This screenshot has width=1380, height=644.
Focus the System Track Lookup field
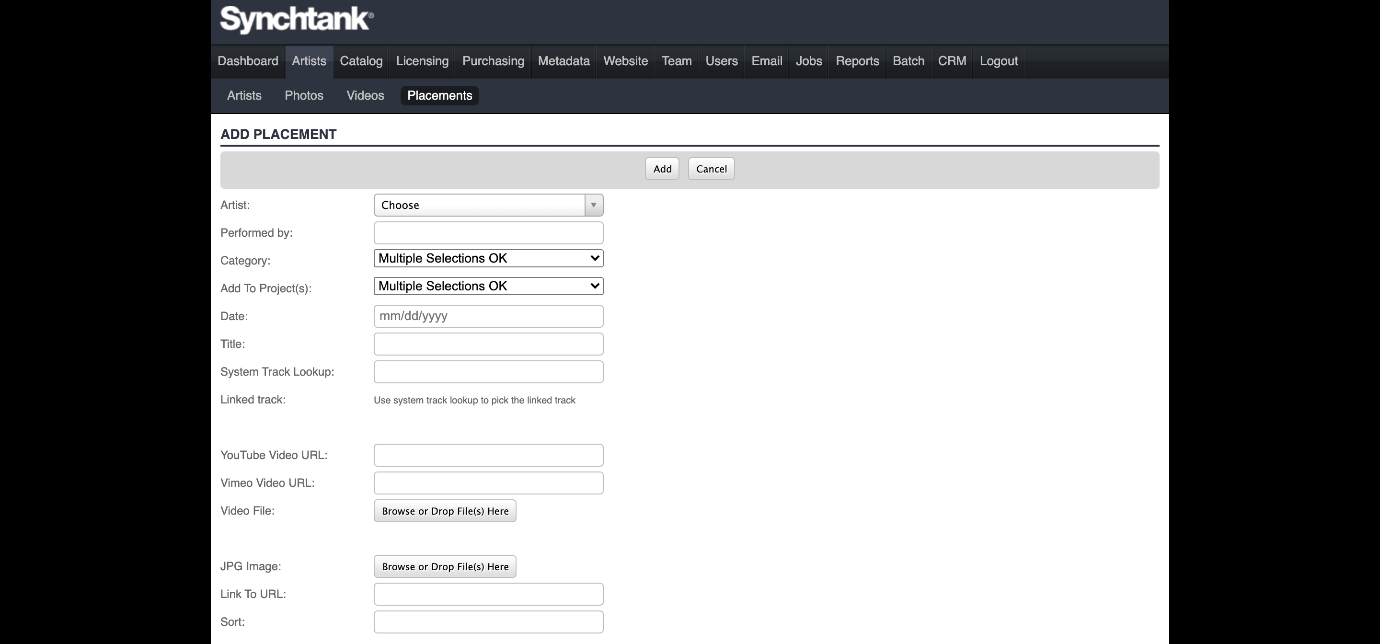(x=488, y=372)
